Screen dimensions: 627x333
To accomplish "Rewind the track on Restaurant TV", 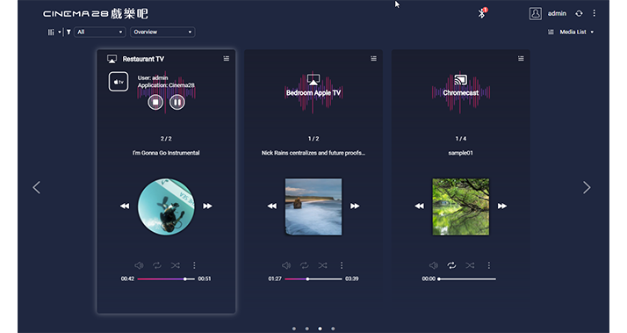I will (125, 206).
